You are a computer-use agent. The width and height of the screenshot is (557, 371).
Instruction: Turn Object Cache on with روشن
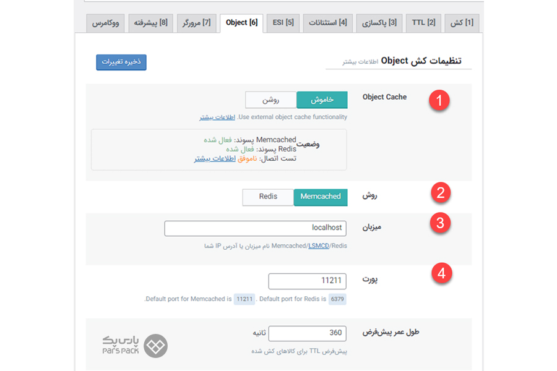(270, 100)
